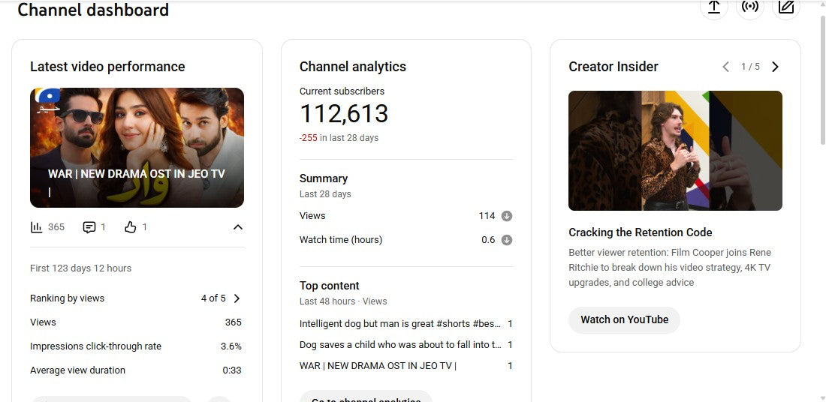Click the '4 of 5' ranking value
The height and width of the screenshot is (402, 826).
(x=213, y=298)
